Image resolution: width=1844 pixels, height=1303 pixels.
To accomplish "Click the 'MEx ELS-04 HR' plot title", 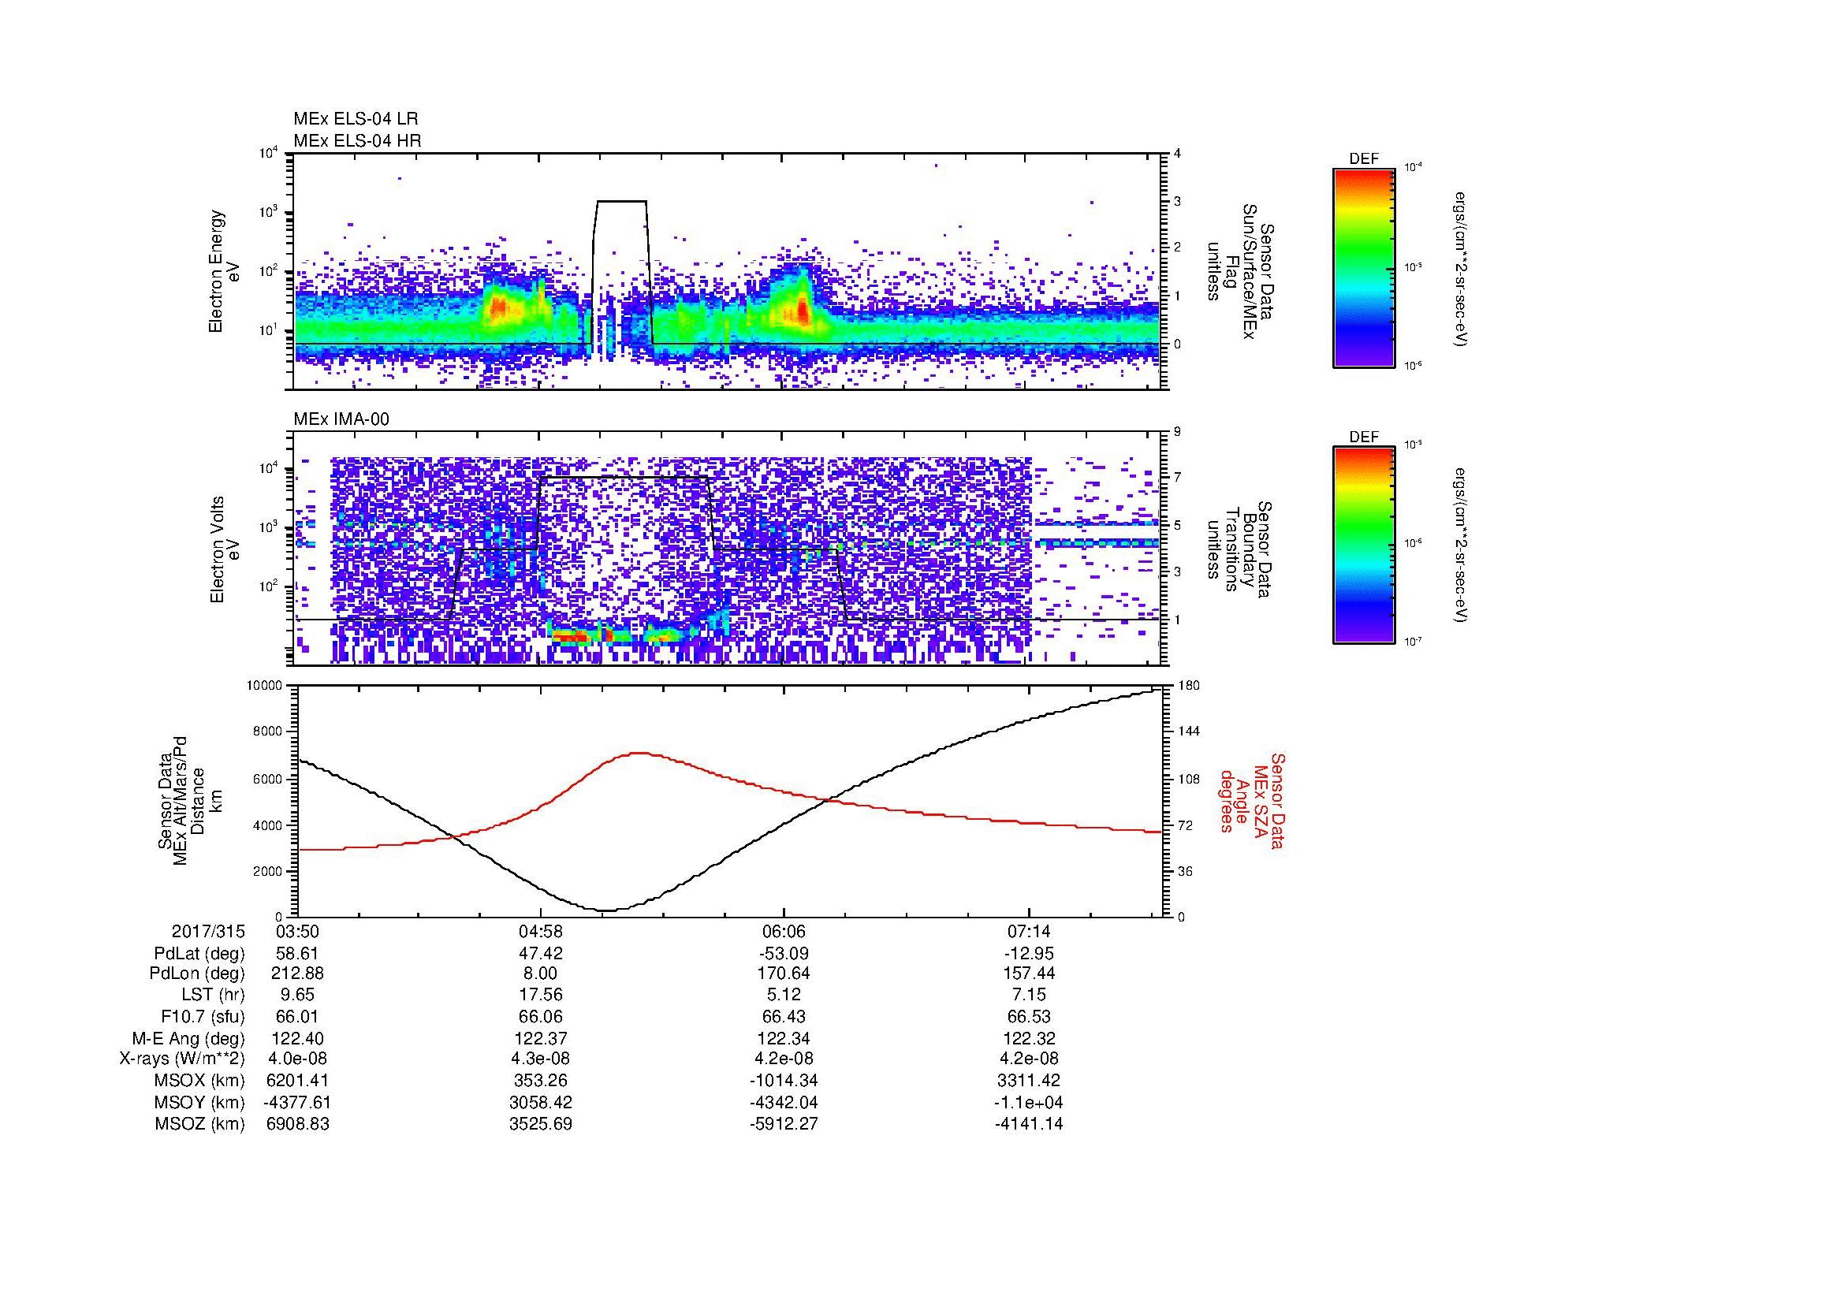I will 357,141.
